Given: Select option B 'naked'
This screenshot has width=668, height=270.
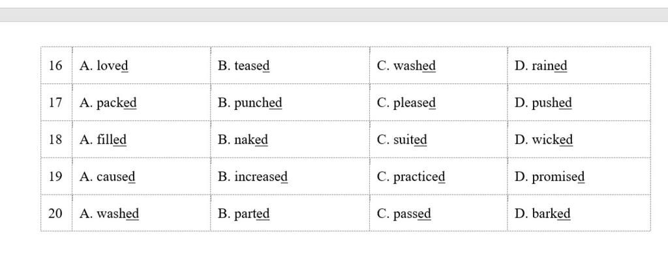Looking at the screenshot, I should point(251,140).
